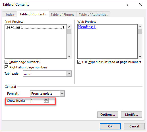Click the Print Preview scrollbar thumb

pos(69,31)
